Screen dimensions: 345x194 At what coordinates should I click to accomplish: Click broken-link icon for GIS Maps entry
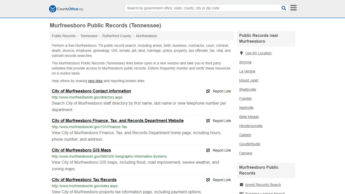208,150
